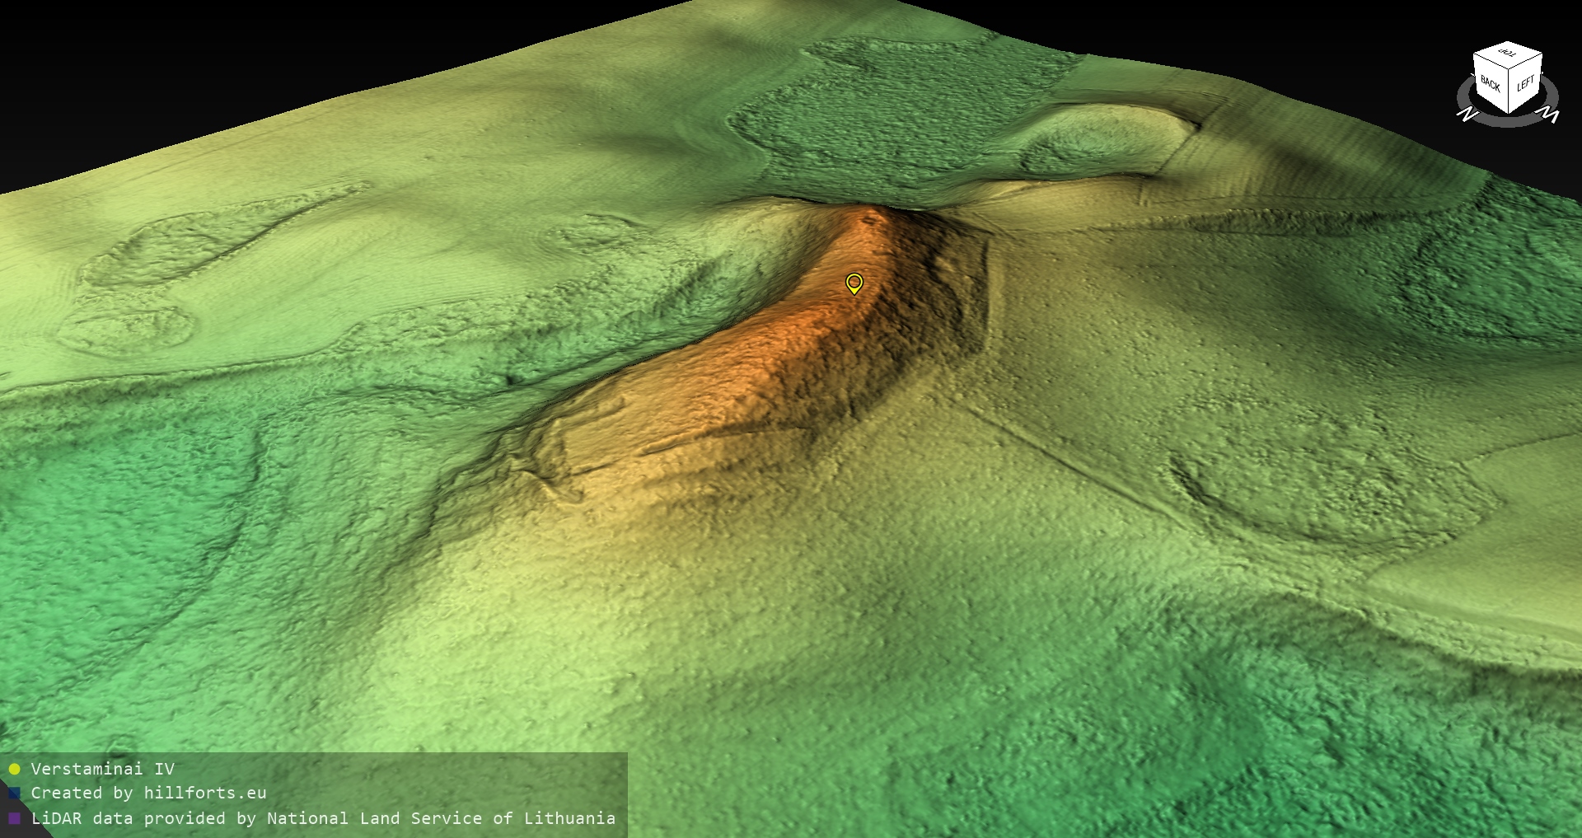
Task: Click the yellow dot beside Verstaminai IV
Action: coord(14,770)
